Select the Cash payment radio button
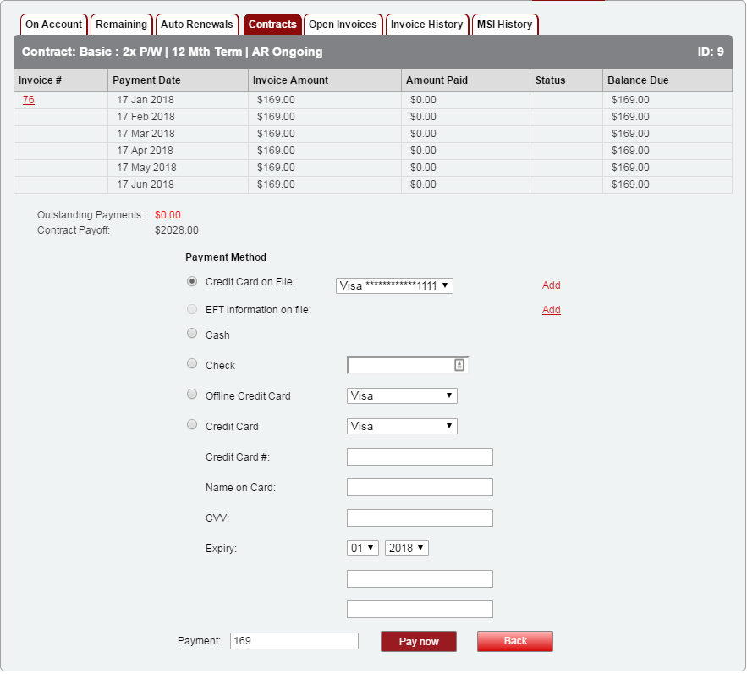Image resolution: width=747 pixels, height=674 pixels. coord(192,334)
